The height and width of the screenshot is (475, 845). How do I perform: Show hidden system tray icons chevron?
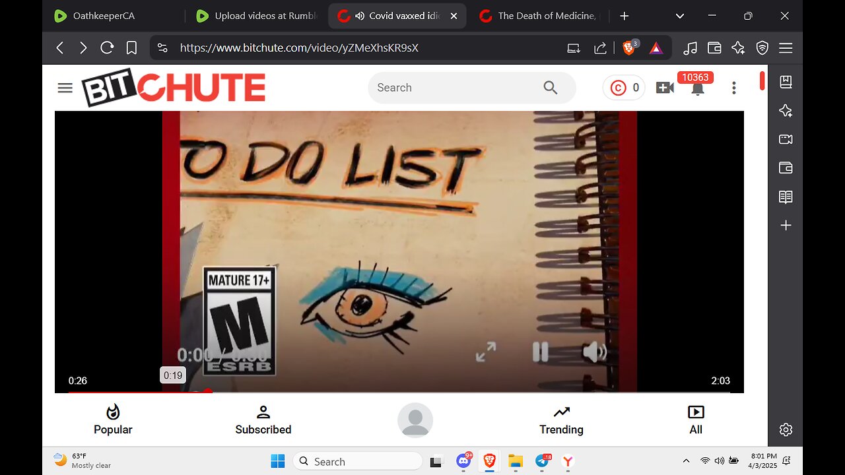point(686,461)
